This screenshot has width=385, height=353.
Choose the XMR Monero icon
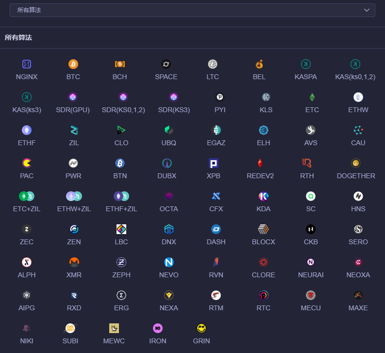click(74, 262)
